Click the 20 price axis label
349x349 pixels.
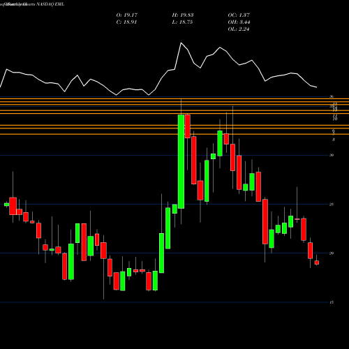coord(332,253)
